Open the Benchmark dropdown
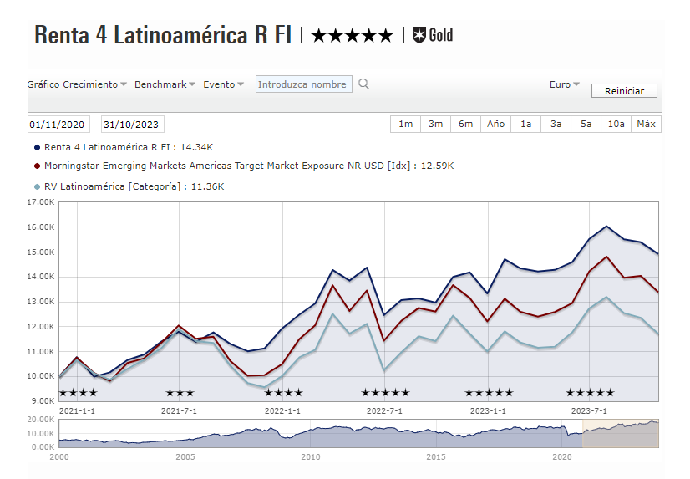The height and width of the screenshot is (479, 690). pyautogui.click(x=165, y=84)
